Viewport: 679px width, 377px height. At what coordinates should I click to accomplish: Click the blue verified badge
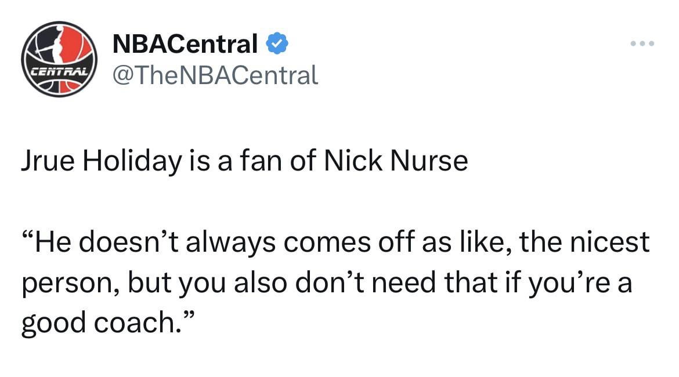point(277,44)
